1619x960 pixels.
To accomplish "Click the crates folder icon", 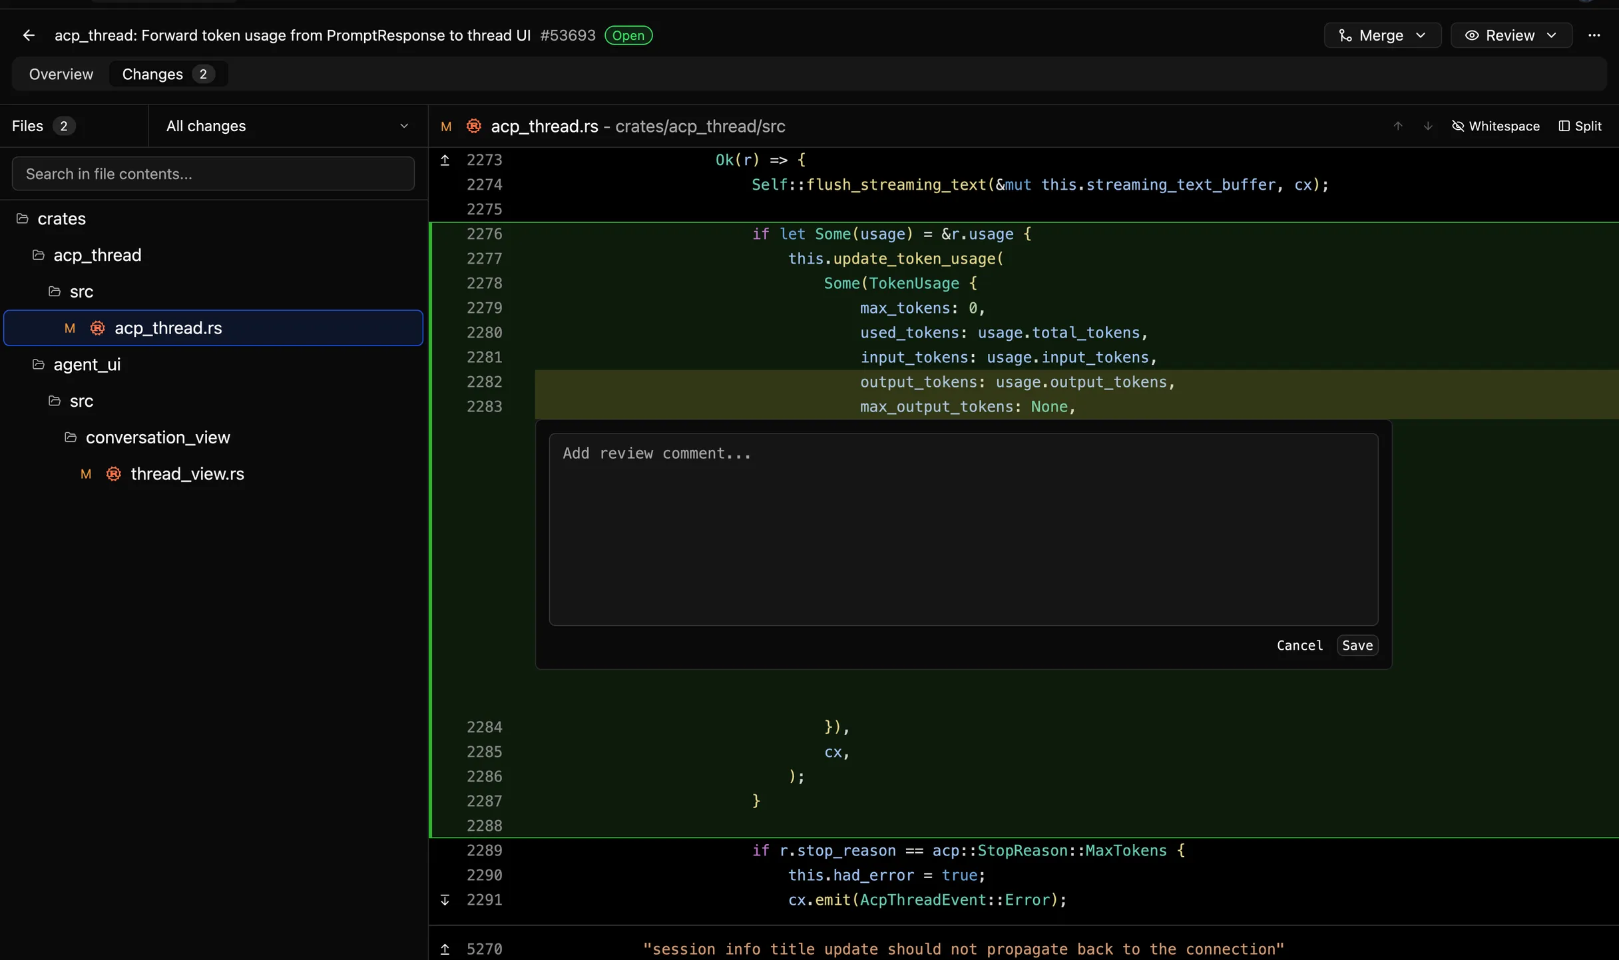I will pyautogui.click(x=23, y=218).
